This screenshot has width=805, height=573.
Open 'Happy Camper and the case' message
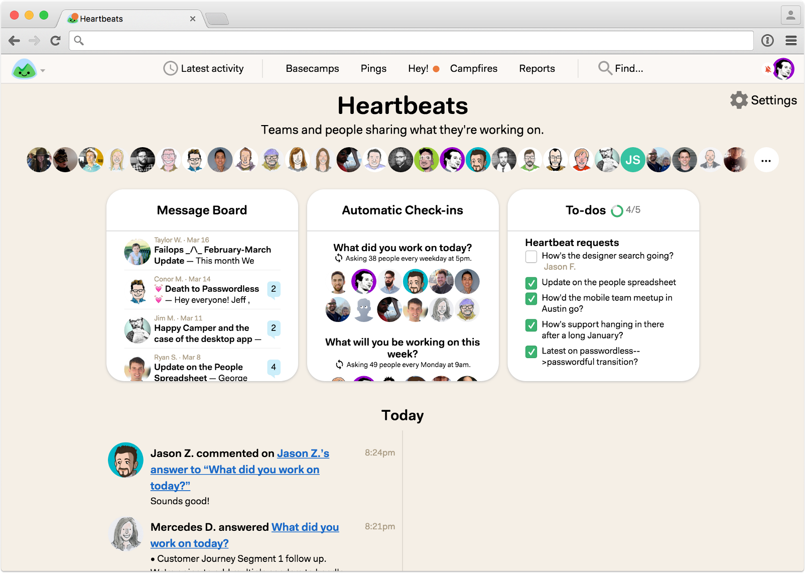coord(208,333)
